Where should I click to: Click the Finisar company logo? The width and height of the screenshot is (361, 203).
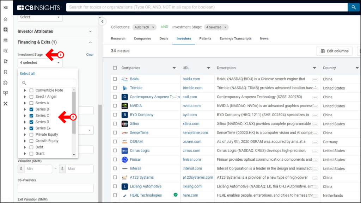124,160
